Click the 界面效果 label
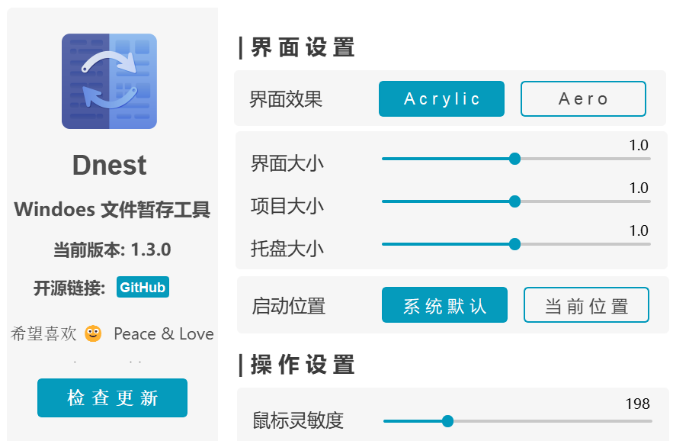The width and height of the screenshot is (673, 441). (286, 99)
